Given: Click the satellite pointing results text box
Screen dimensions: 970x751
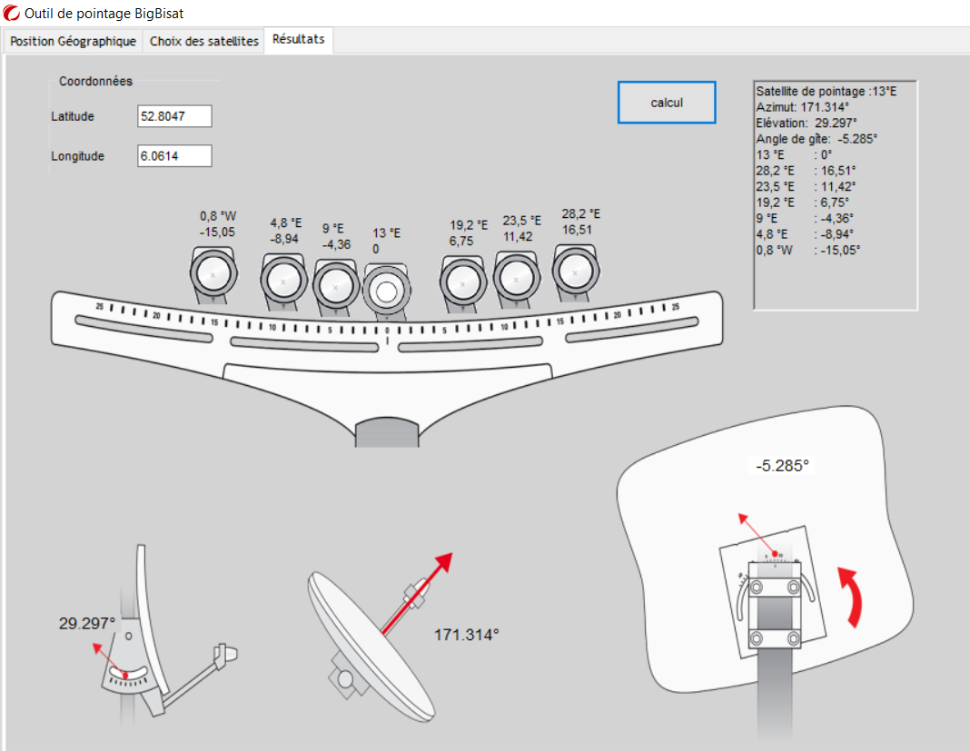Looking at the screenshot, I should click(x=835, y=195).
